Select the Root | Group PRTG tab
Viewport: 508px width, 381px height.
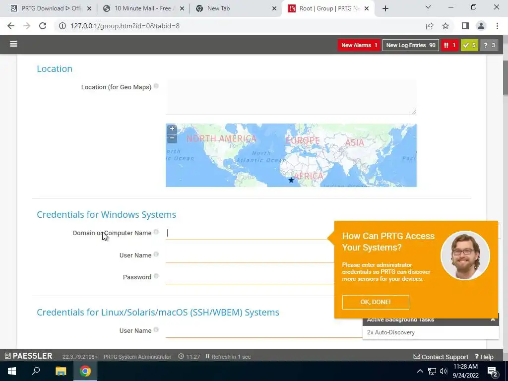328,8
